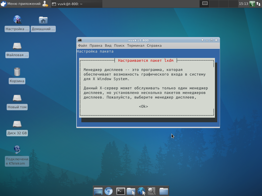
Task: Open the Справка menu
Action: pyautogui.click(x=154, y=45)
